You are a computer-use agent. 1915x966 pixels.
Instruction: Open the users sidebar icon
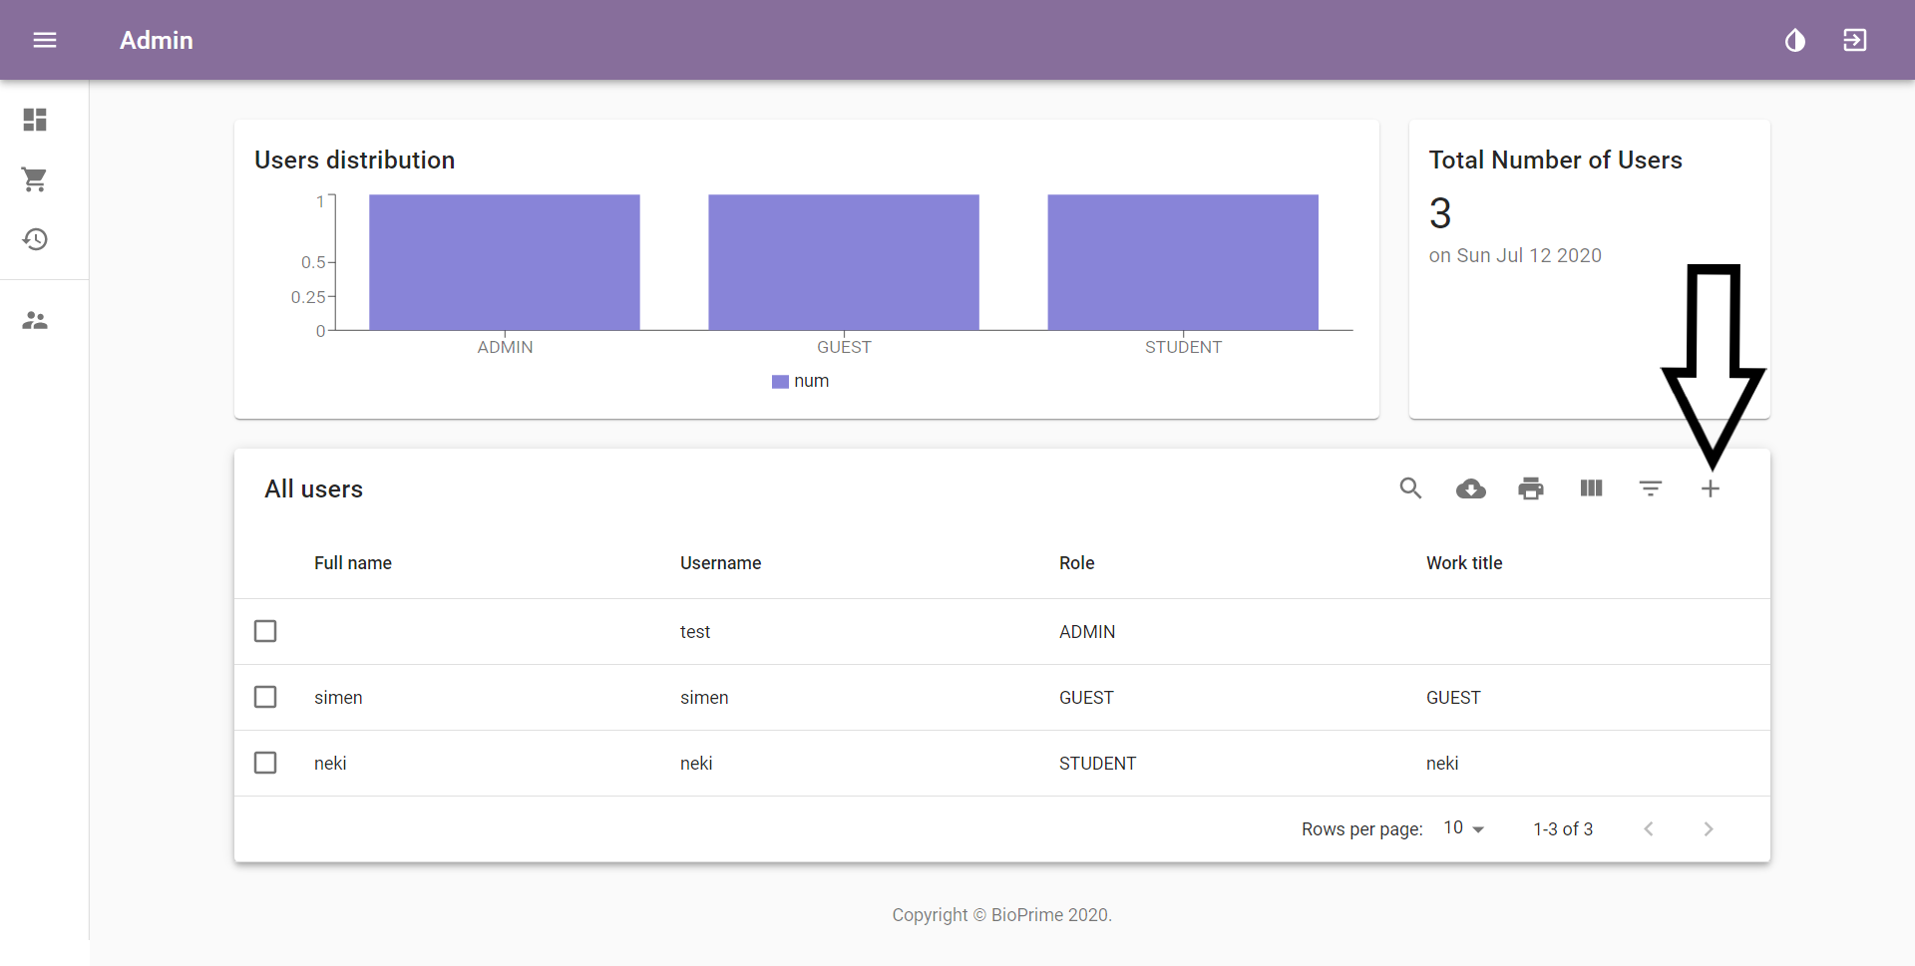pyautogui.click(x=35, y=320)
